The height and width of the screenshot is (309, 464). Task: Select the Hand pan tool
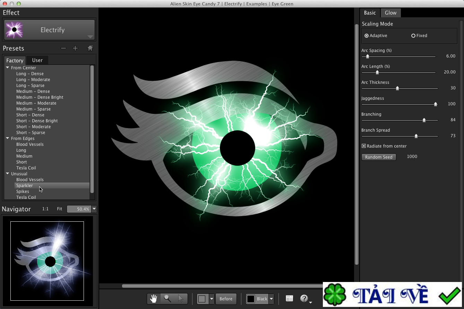(154, 298)
